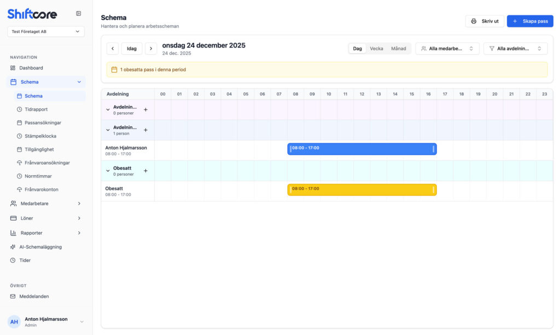Image resolution: width=560 pixels, height=335 pixels.
Task: Expand the Rapporter section
Action: (46, 233)
